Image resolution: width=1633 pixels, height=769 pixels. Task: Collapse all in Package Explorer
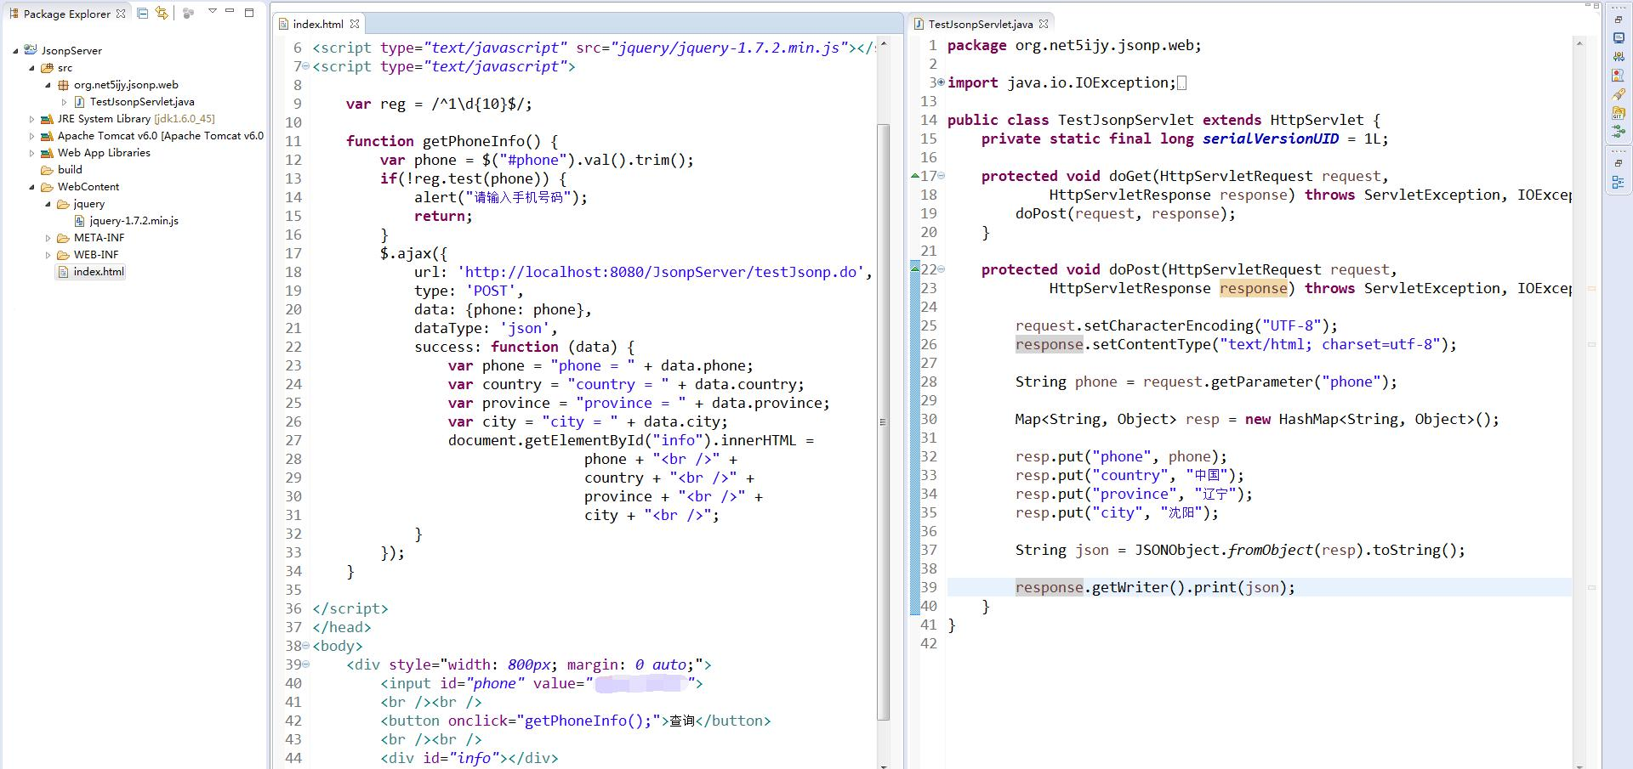143,13
